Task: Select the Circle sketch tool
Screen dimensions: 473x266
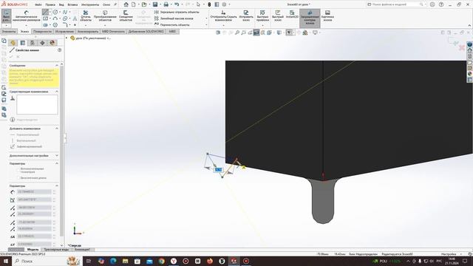Action: [x=55, y=12]
